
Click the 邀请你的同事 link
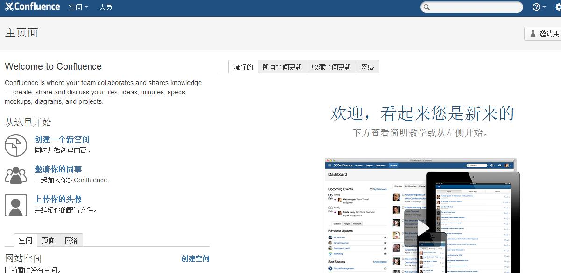[x=58, y=169]
